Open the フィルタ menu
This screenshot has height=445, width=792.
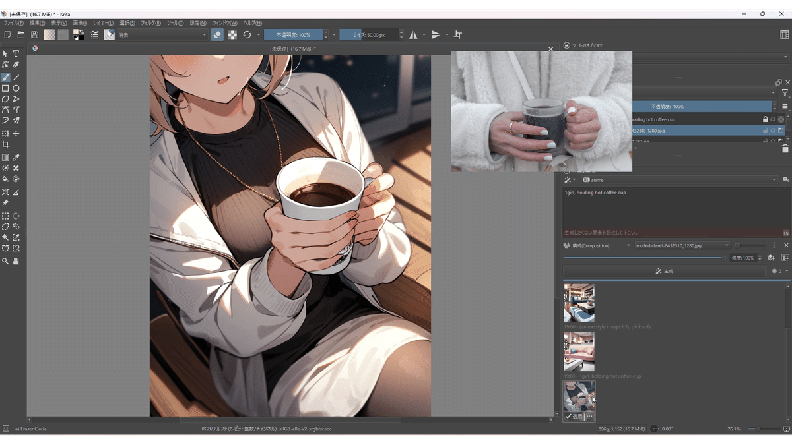pyautogui.click(x=150, y=23)
